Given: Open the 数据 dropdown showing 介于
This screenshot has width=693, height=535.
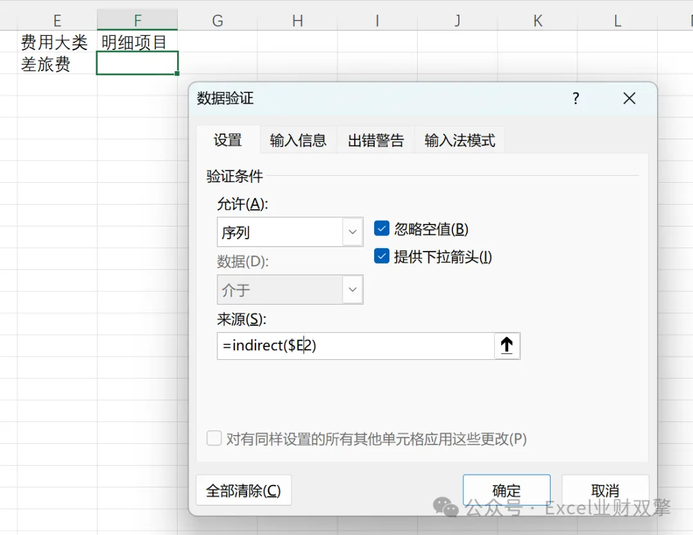Looking at the screenshot, I should click(290, 290).
